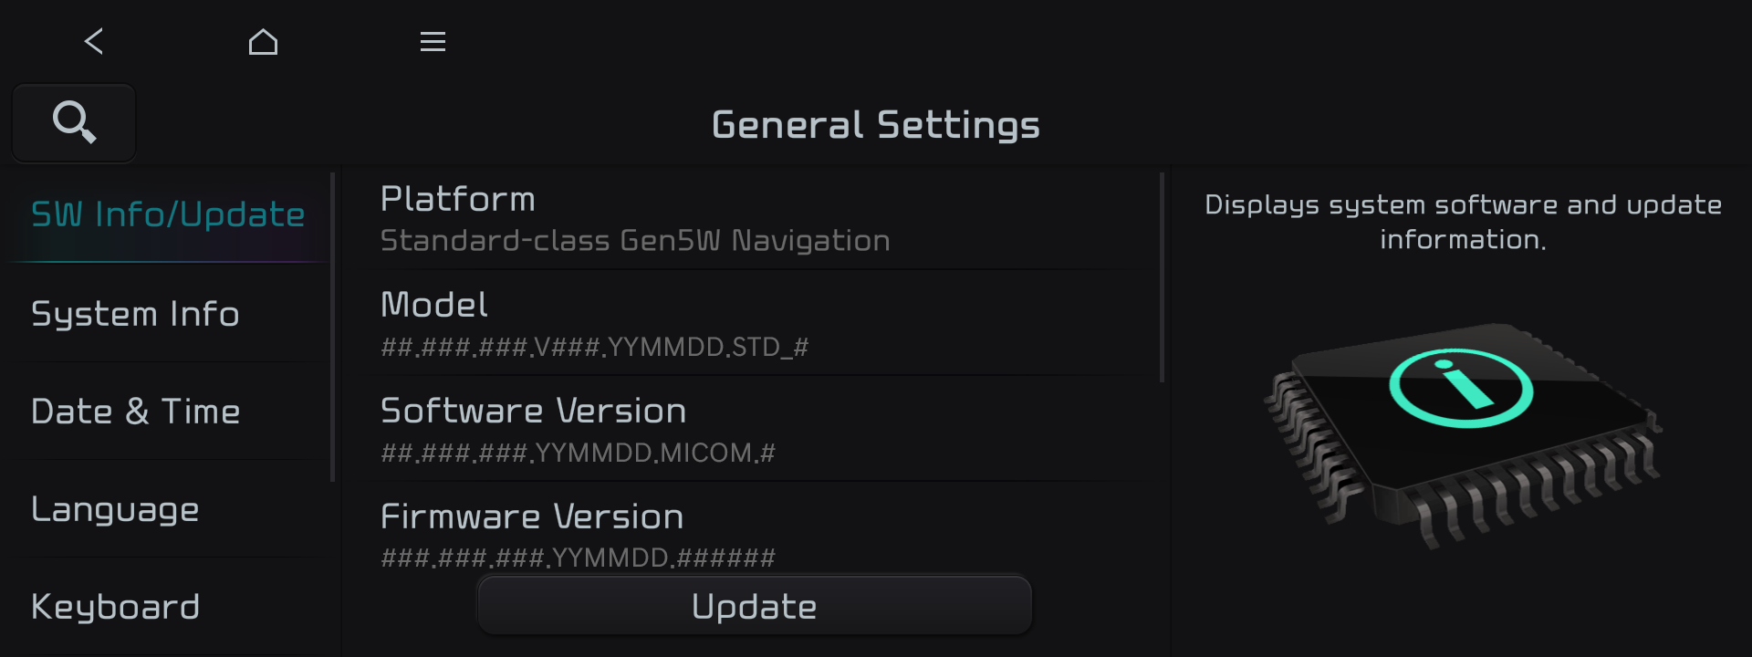
Task: Select the Software Version entry
Action: click(755, 429)
